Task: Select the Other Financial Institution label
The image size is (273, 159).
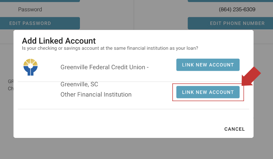Action: (x=96, y=95)
